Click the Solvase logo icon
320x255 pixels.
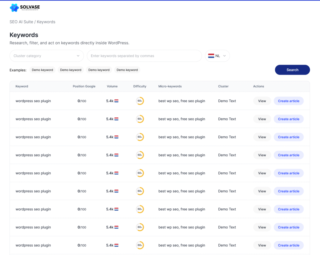(14, 8)
